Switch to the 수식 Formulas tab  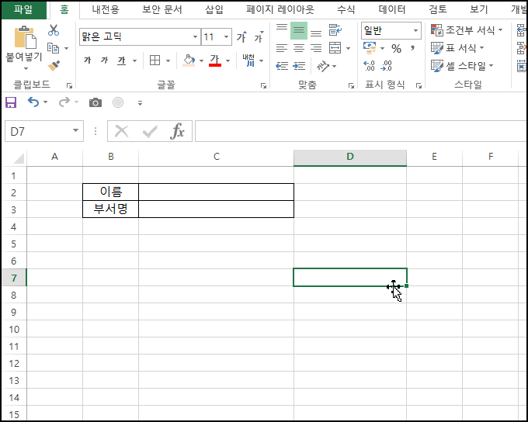click(x=346, y=9)
